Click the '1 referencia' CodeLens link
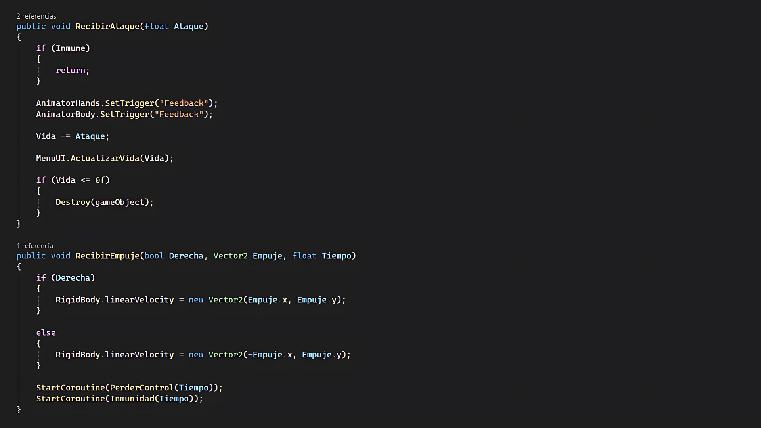Screen dimensions: 761x428 (34, 246)
